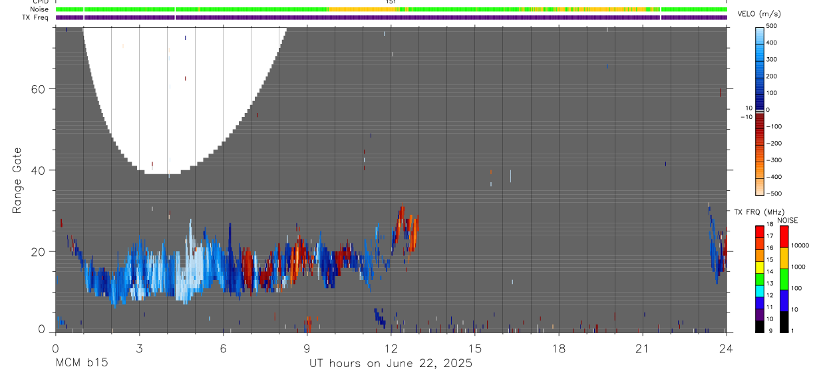Click the UT hours on June 22, 2025 caption
The height and width of the screenshot is (377, 817).
pos(391,364)
